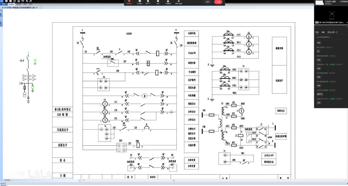Click the undo arrow in the quick toolbar
Viewport: 348px width, 186px height.
click(x=27, y=1)
